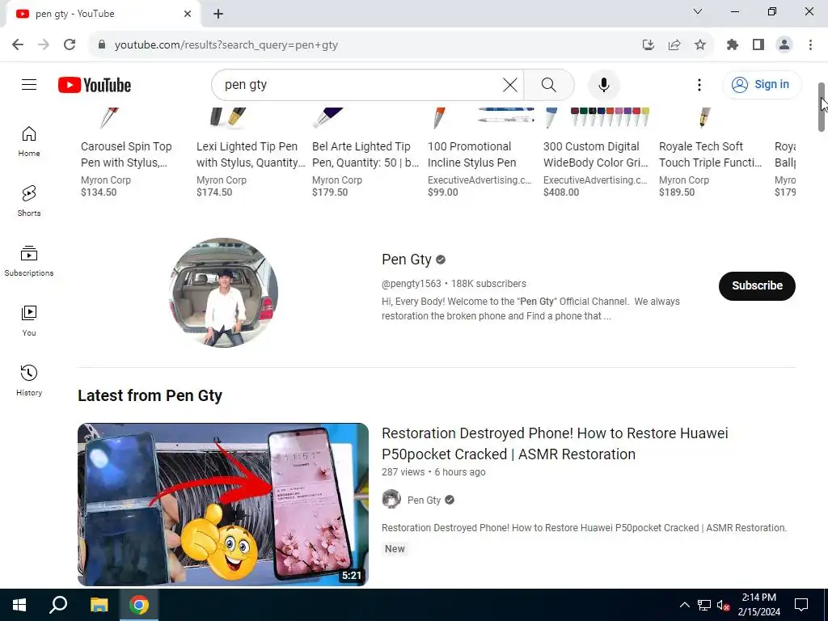Click the install/download page icon in address bar
This screenshot has width=828, height=621.
point(648,44)
